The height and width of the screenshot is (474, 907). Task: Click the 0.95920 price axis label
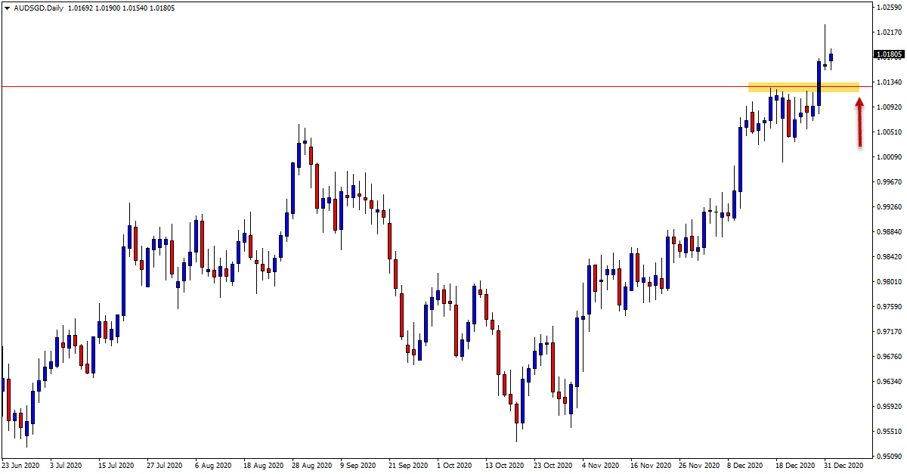(887, 407)
